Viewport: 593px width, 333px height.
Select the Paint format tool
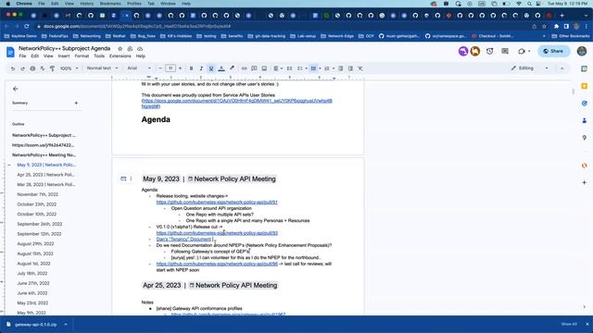[x=52, y=68]
